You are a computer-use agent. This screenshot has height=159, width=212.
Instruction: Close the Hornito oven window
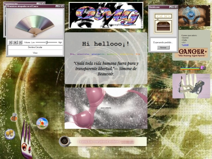pyautogui.click(x=176, y=7)
